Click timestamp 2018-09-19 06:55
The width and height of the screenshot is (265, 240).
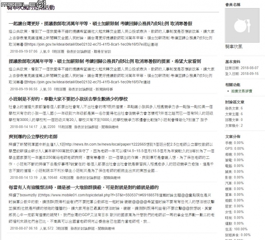coord(24,89)
